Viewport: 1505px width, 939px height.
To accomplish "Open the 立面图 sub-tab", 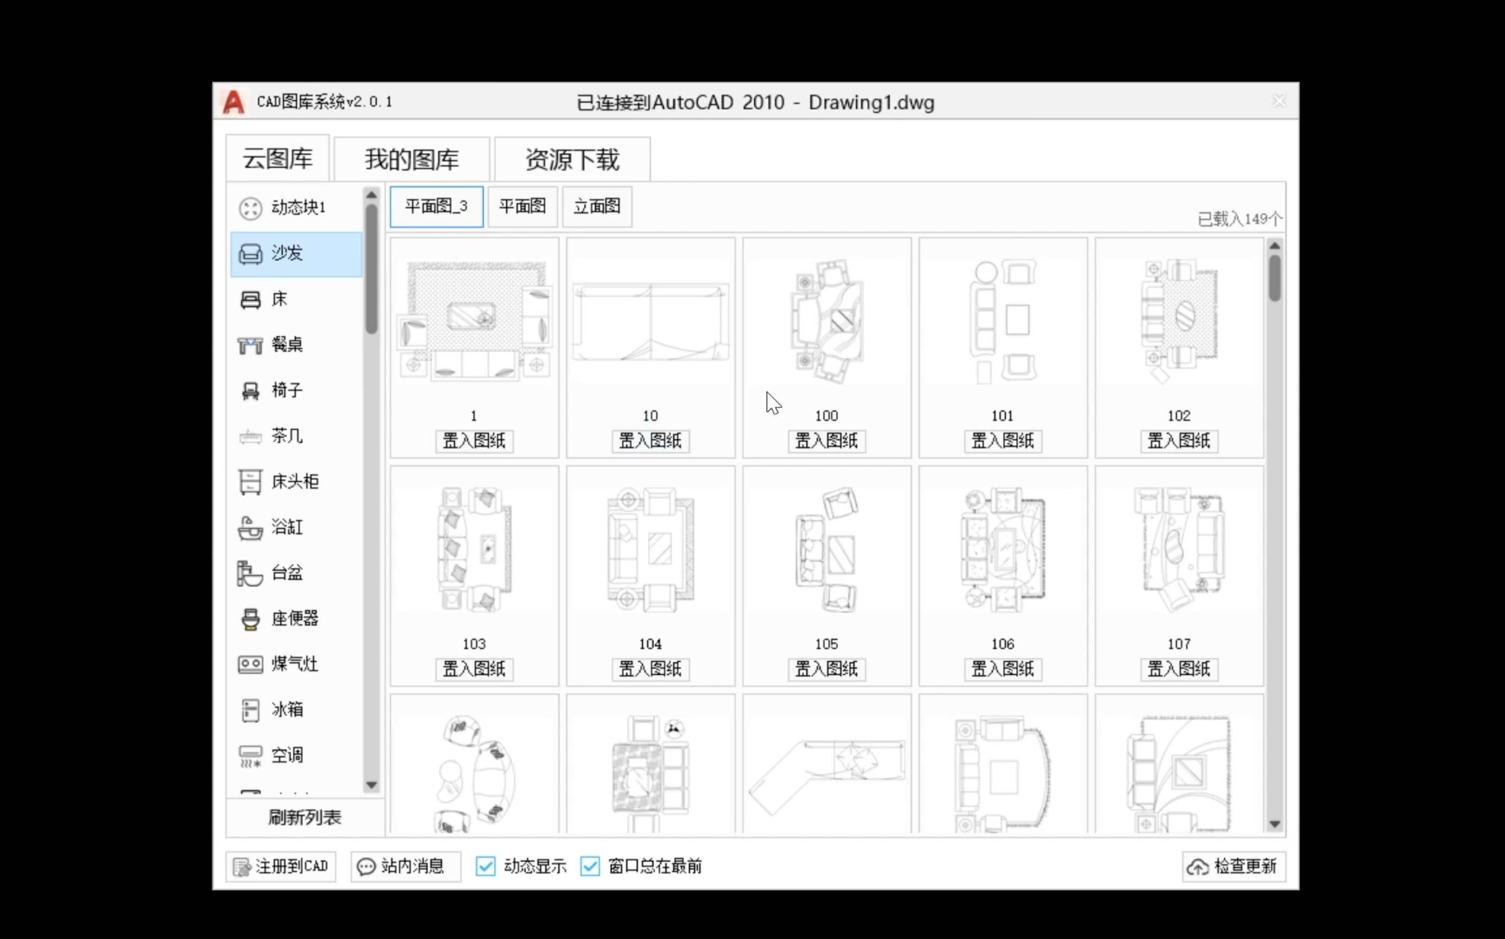I will [597, 206].
